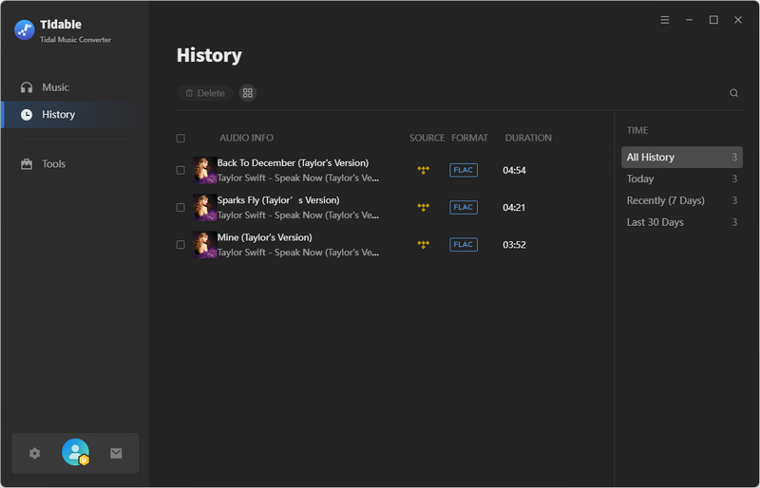Open settings via the gear icon
The image size is (760, 488).
click(x=34, y=453)
